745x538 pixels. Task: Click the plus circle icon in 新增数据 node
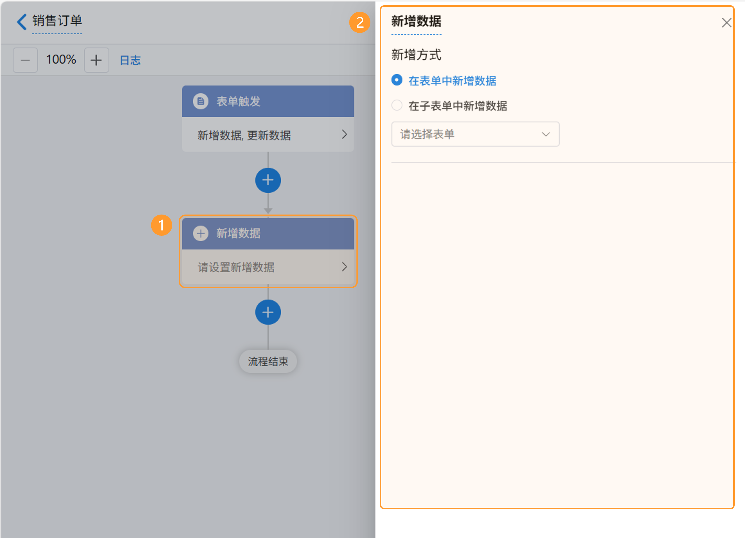point(201,233)
